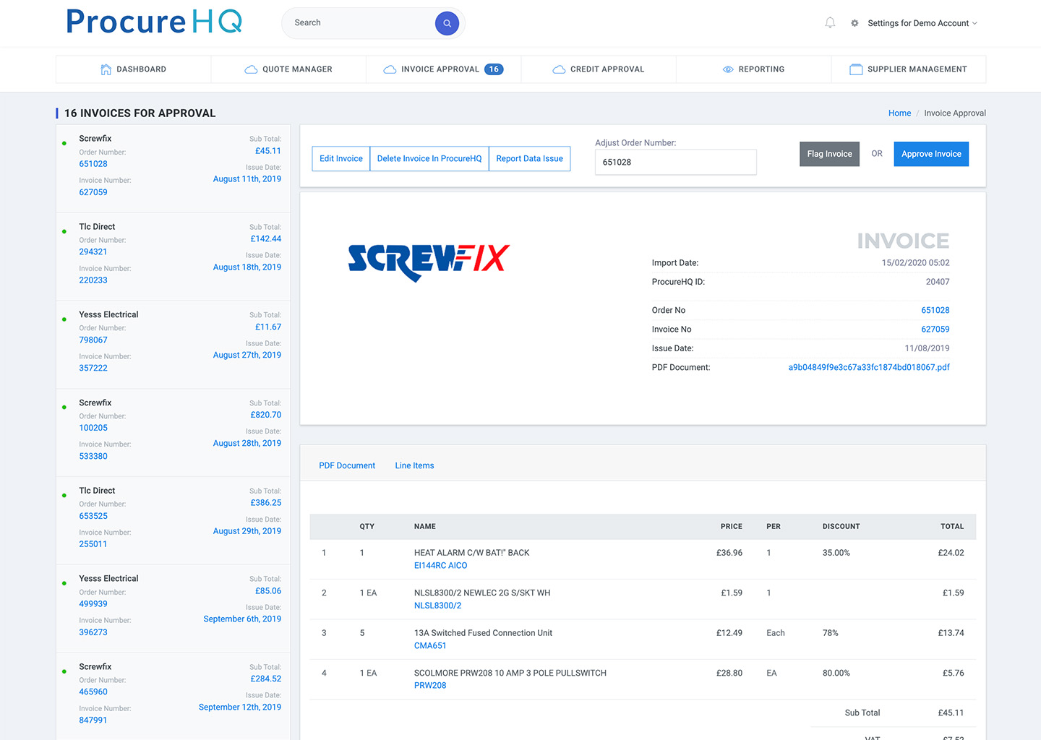Focus the Adjust Order Number field

[676, 162]
